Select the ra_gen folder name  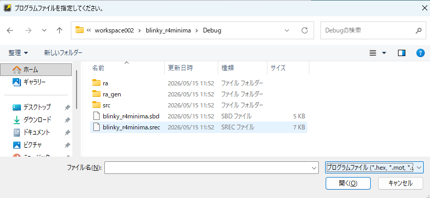(112, 94)
